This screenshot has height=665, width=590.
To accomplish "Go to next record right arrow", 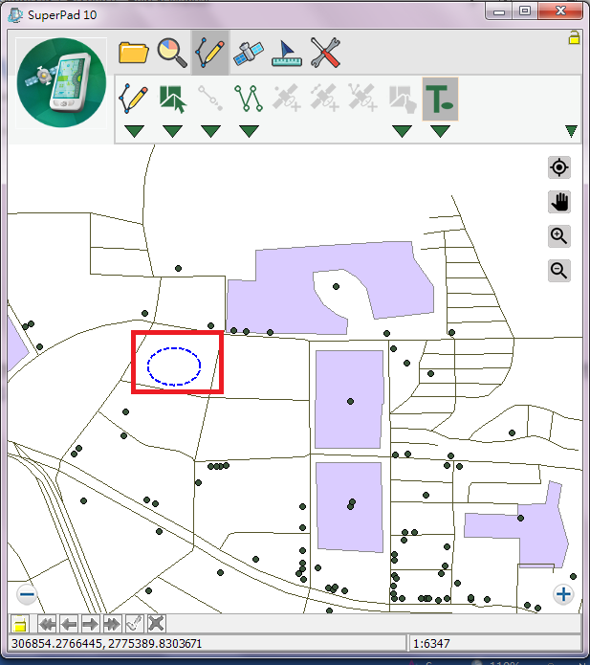I will coord(90,624).
